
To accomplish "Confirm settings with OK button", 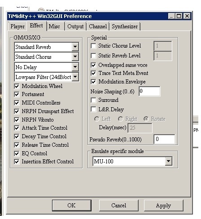I will click(72, 206).
